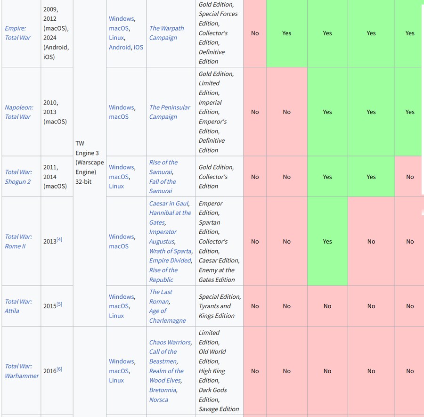Viewport: 424px width, 417px height.
Task: Click the iOS link in Empire row
Action: pos(139,47)
